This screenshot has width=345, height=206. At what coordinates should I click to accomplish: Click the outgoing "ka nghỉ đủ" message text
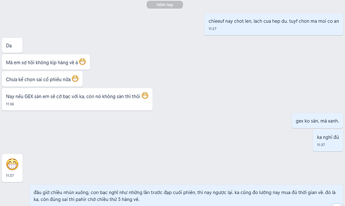pos(328,137)
